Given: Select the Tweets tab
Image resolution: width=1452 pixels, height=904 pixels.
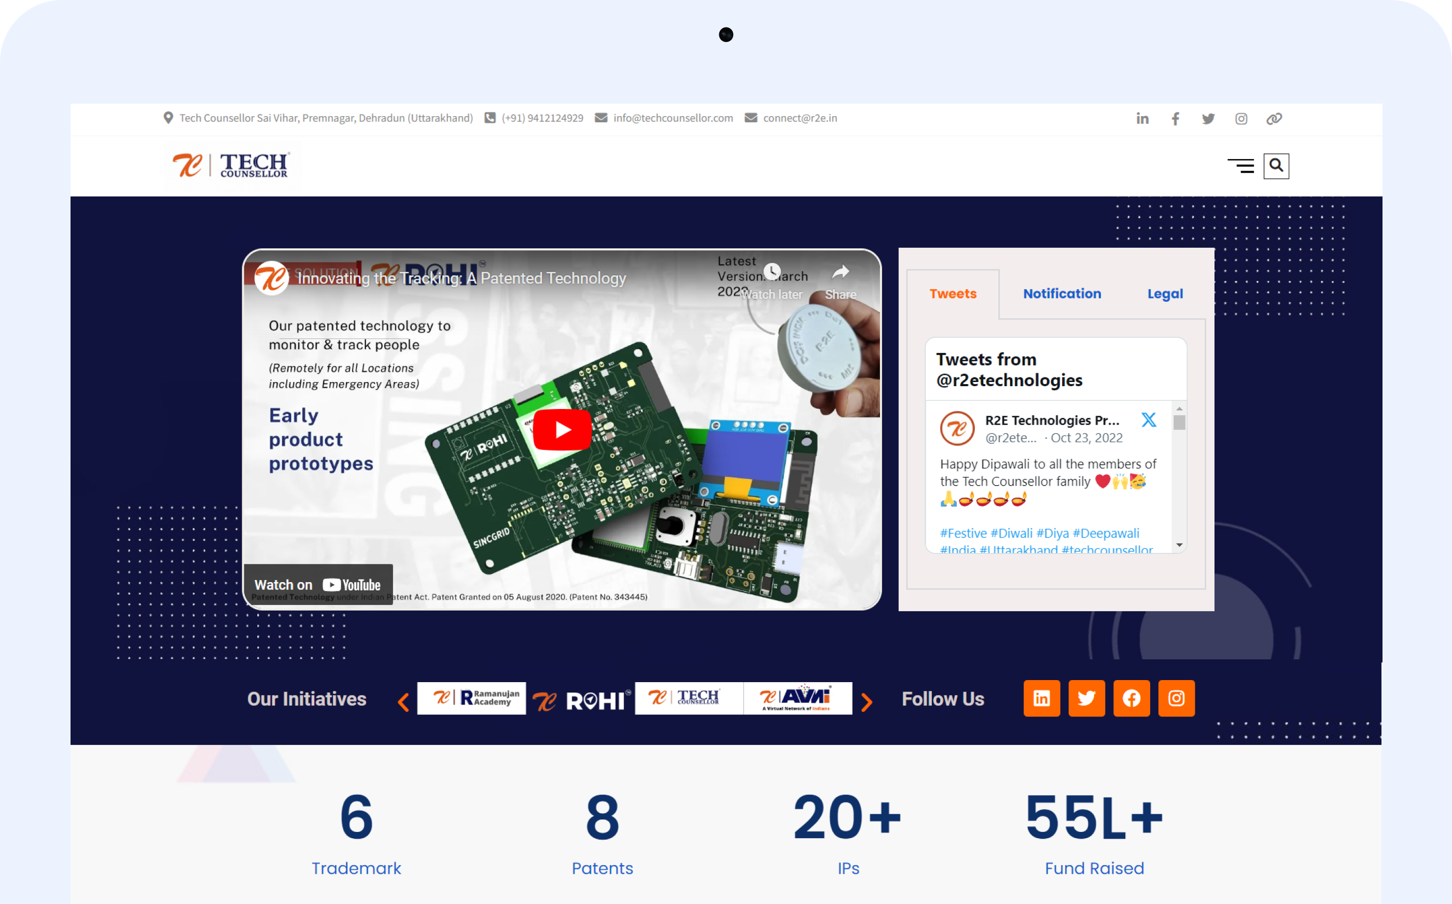Looking at the screenshot, I should (x=953, y=293).
